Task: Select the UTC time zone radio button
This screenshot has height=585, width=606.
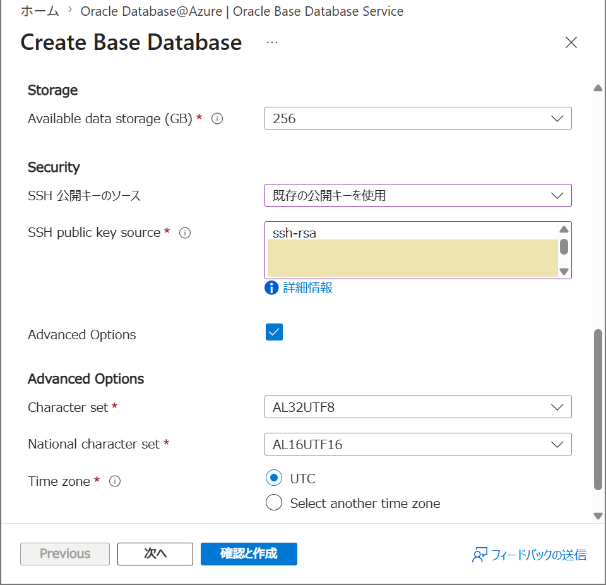Action: coord(273,478)
